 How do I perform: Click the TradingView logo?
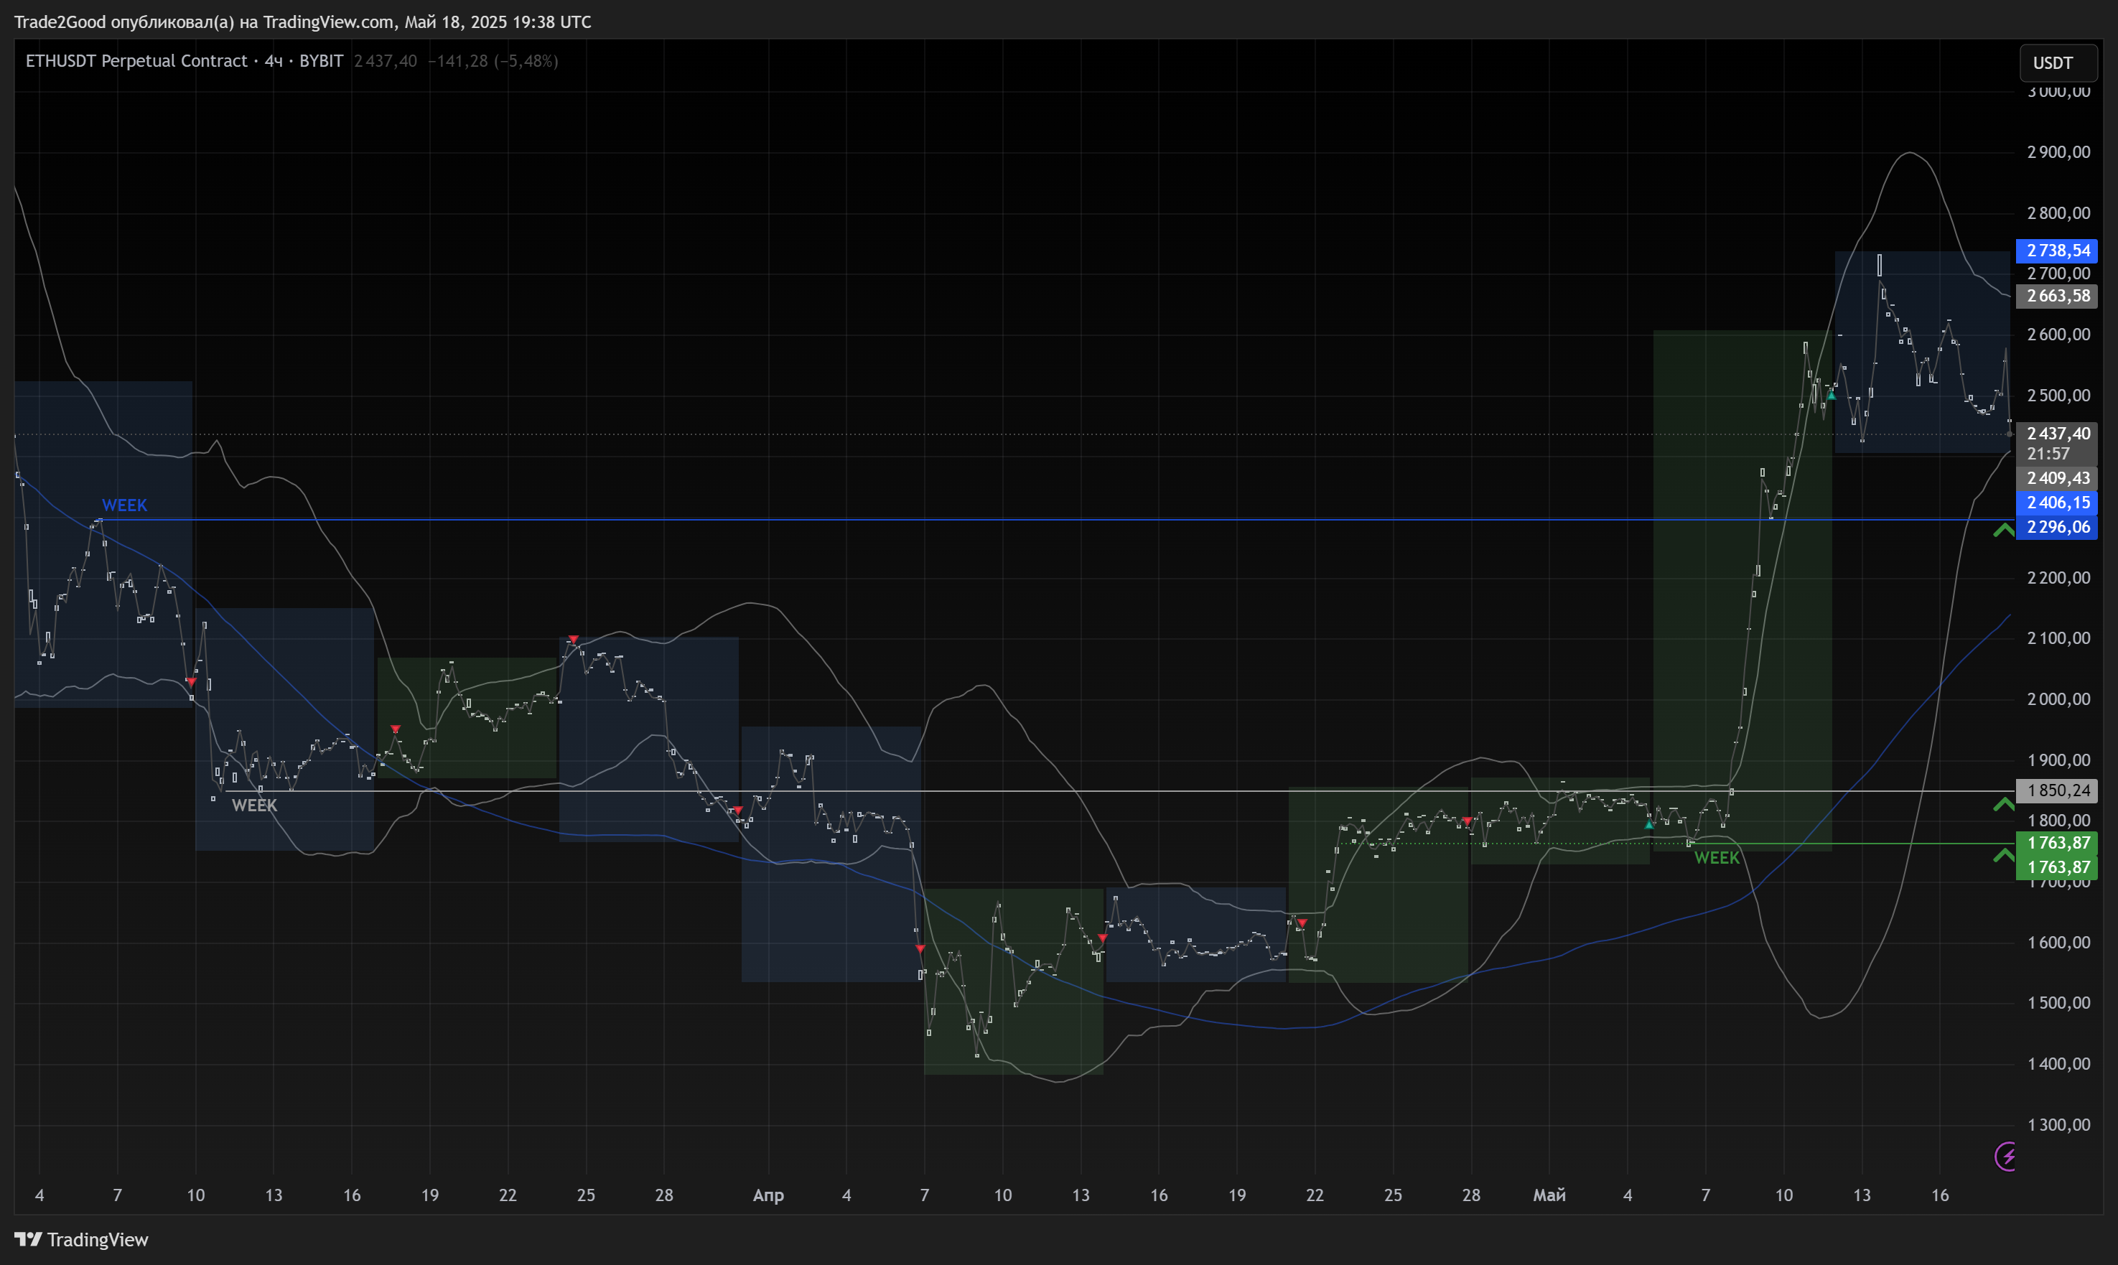pos(82,1239)
